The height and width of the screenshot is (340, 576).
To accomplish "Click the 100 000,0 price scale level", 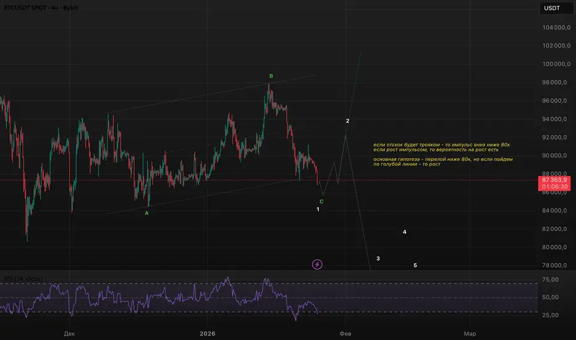I will [x=556, y=64].
